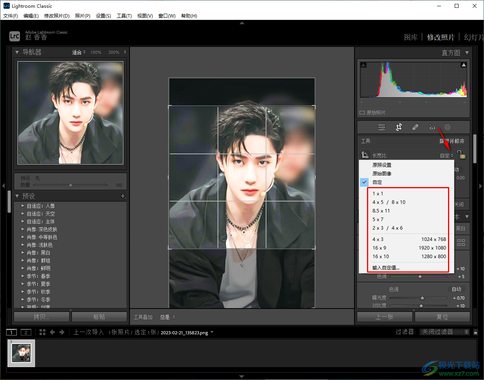This screenshot has width=484, height=380.
Task: Adjust the 色调 tint slider handle
Action: click(420, 277)
